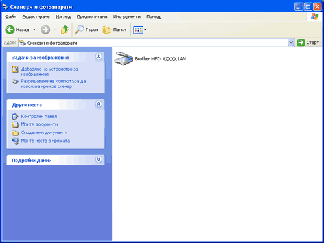Click the scanner icon in address bar
The height and width of the screenshot is (243, 324).
(23, 43)
